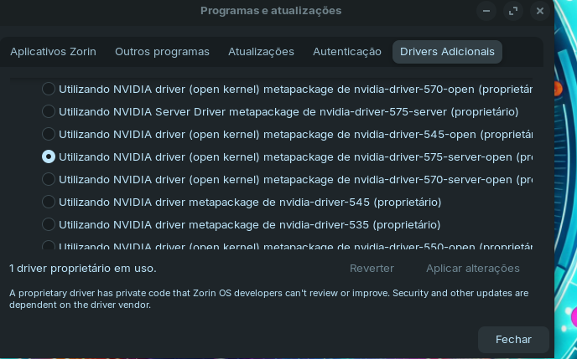This screenshot has height=359, width=577.
Task: Select the Drivers Adicionais tab
Action: point(447,52)
